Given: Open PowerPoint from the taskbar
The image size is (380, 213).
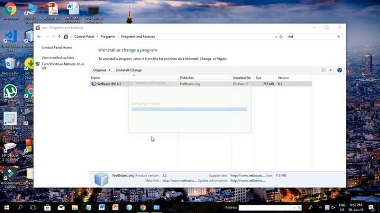Looking at the screenshot, I should (x=115, y=208).
